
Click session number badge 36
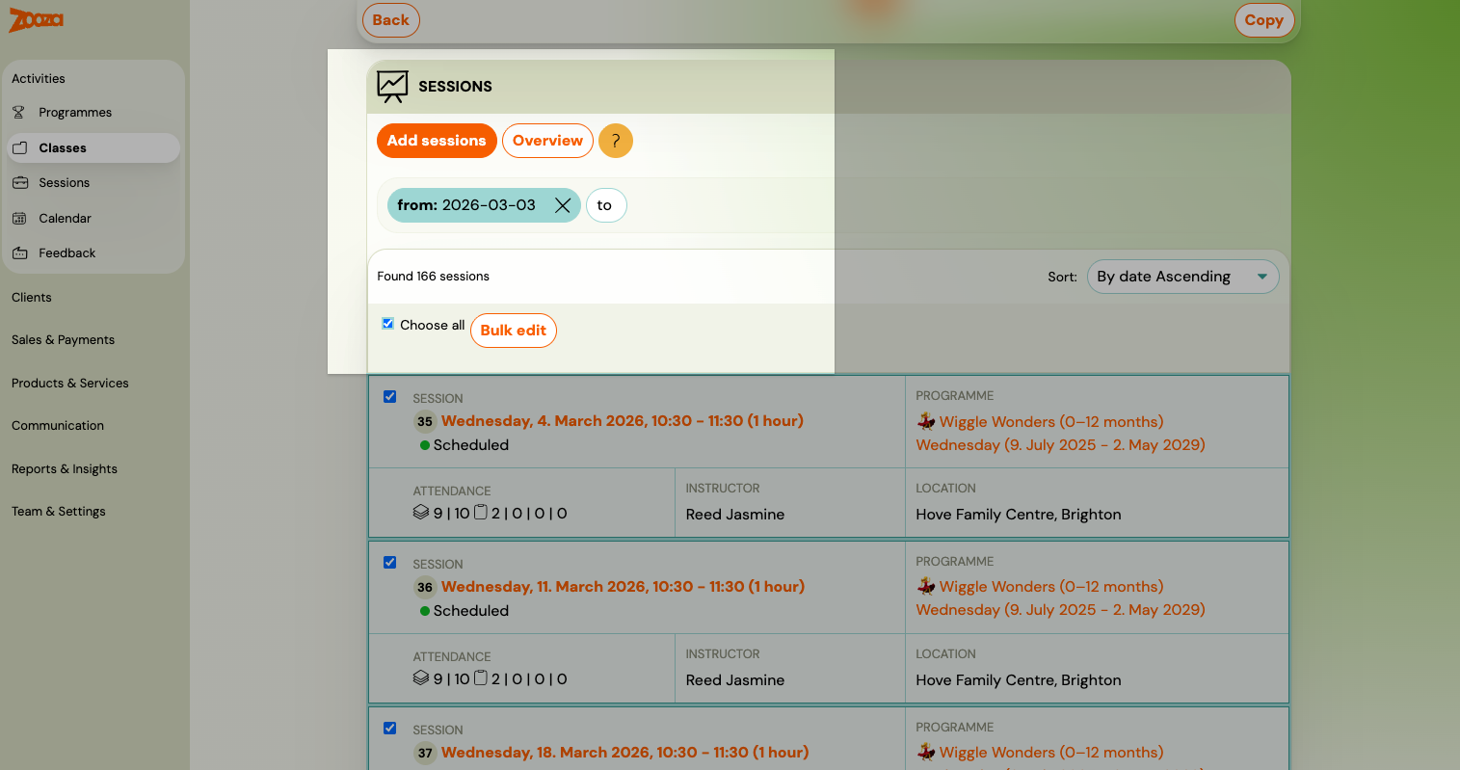[x=425, y=587]
